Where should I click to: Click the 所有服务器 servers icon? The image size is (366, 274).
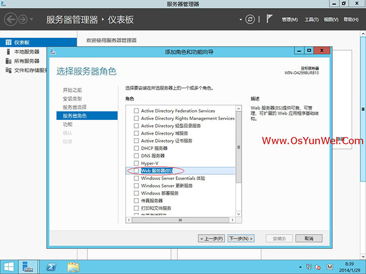pos(9,61)
